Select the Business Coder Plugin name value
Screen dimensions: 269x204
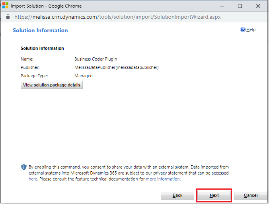pos(96,59)
